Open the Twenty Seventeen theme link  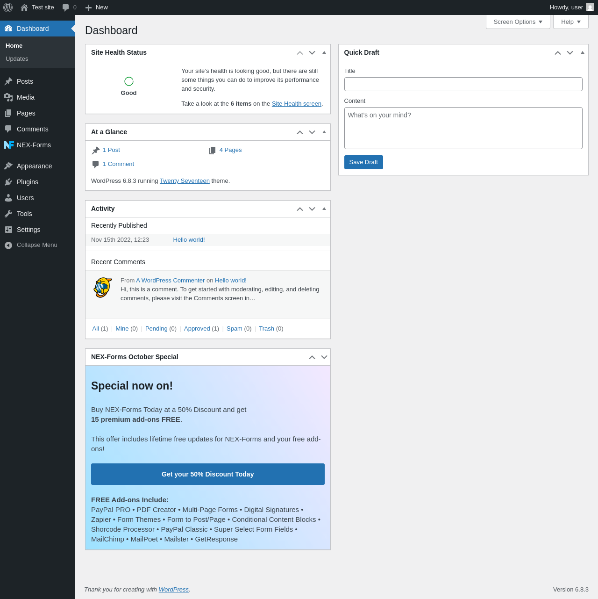[185, 181]
